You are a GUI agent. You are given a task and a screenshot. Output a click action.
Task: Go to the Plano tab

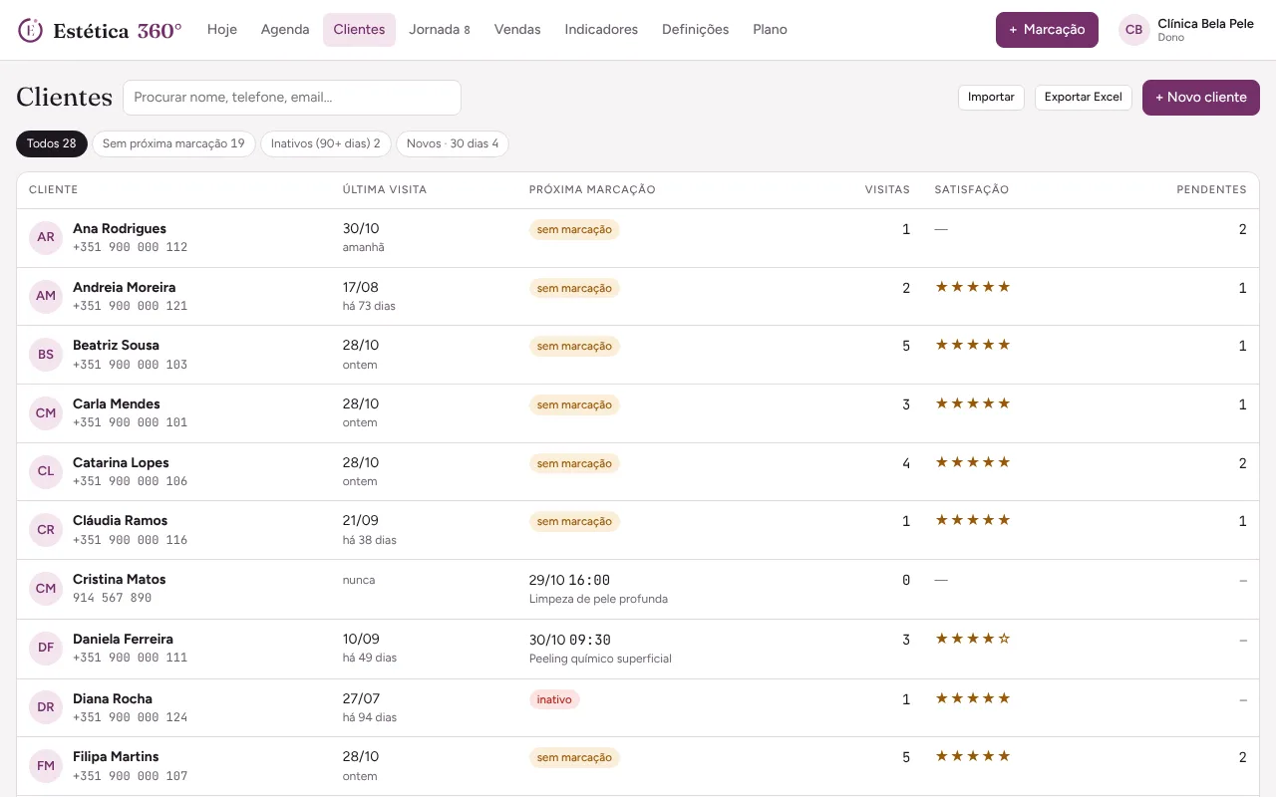click(770, 30)
